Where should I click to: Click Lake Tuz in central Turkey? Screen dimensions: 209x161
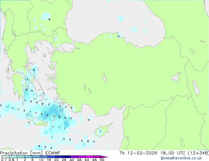point(104,78)
